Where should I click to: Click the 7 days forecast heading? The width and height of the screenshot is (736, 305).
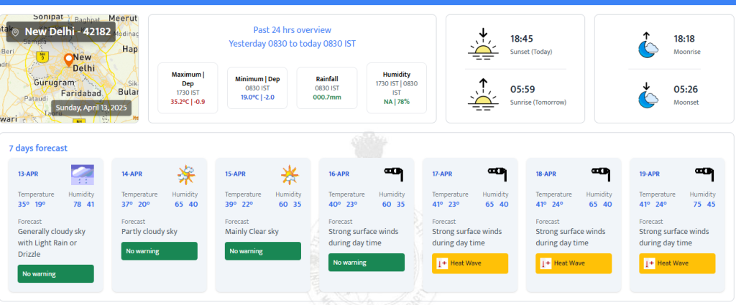(x=38, y=149)
